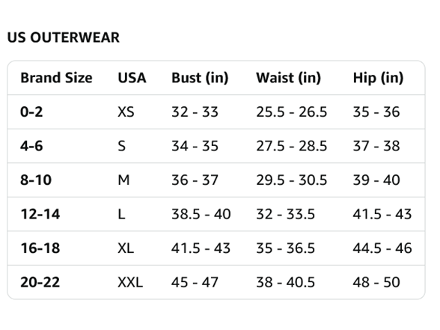Click the 48 - 50 hip value
Viewport: 440px width, 330px height.
click(x=376, y=282)
